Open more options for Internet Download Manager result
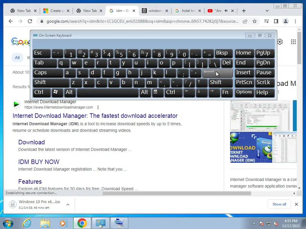306x229 pixels. pos(98,107)
